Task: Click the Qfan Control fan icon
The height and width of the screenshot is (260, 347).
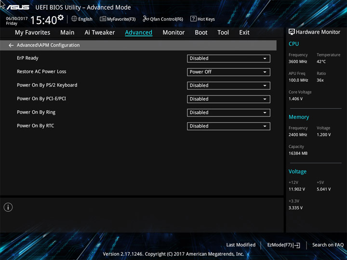Action: [146, 19]
